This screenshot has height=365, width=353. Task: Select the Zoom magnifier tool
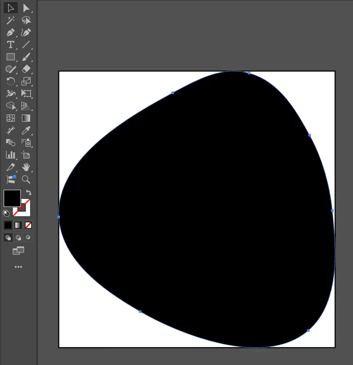(x=26, y=179)
